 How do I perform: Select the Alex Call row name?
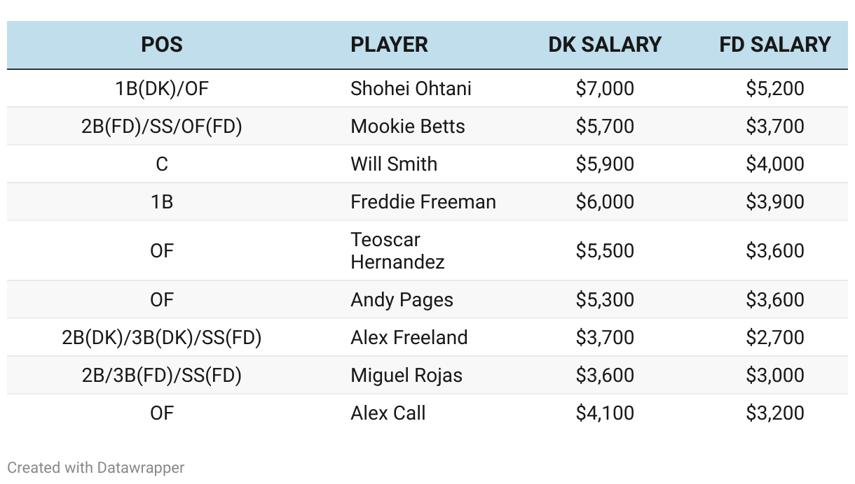(388, 413)
